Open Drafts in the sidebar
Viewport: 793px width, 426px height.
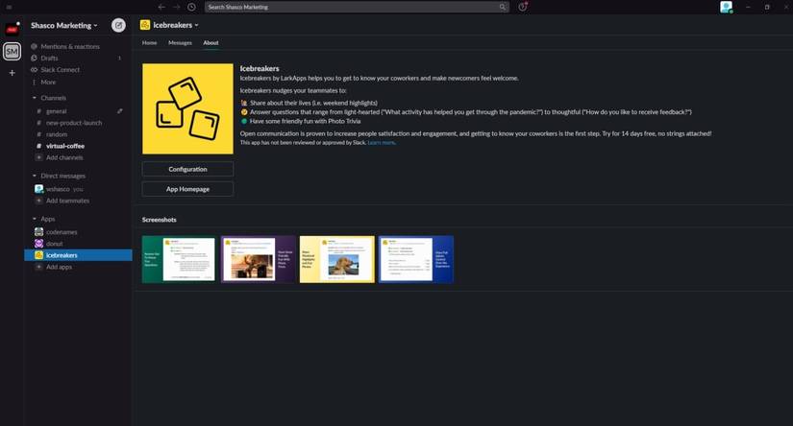49,58
